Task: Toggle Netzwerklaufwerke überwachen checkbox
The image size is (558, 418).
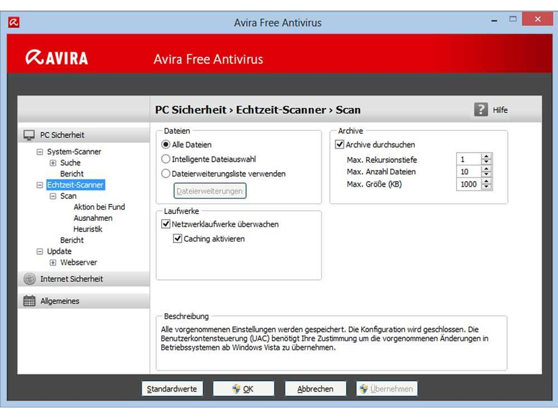Action: (x=166, y=224)
